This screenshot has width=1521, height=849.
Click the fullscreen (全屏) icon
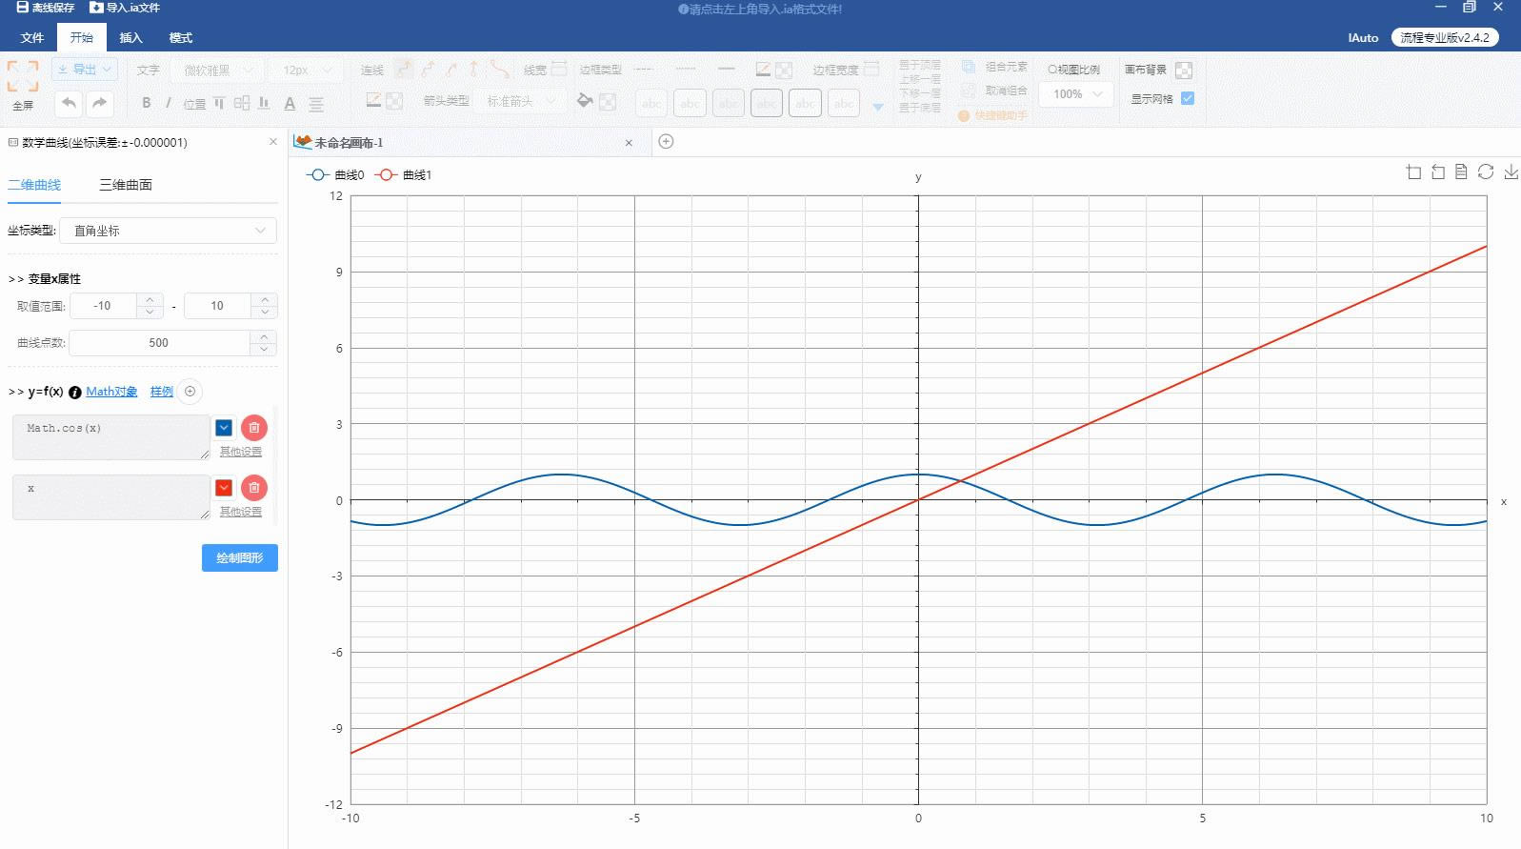coord(23,76)
